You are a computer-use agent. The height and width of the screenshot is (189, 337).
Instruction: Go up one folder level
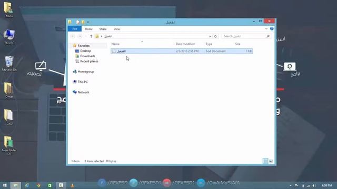(x=91, y=36)
